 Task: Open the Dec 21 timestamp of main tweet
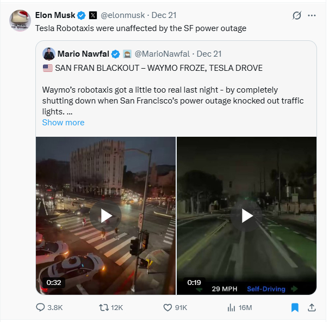click(164, 15)
